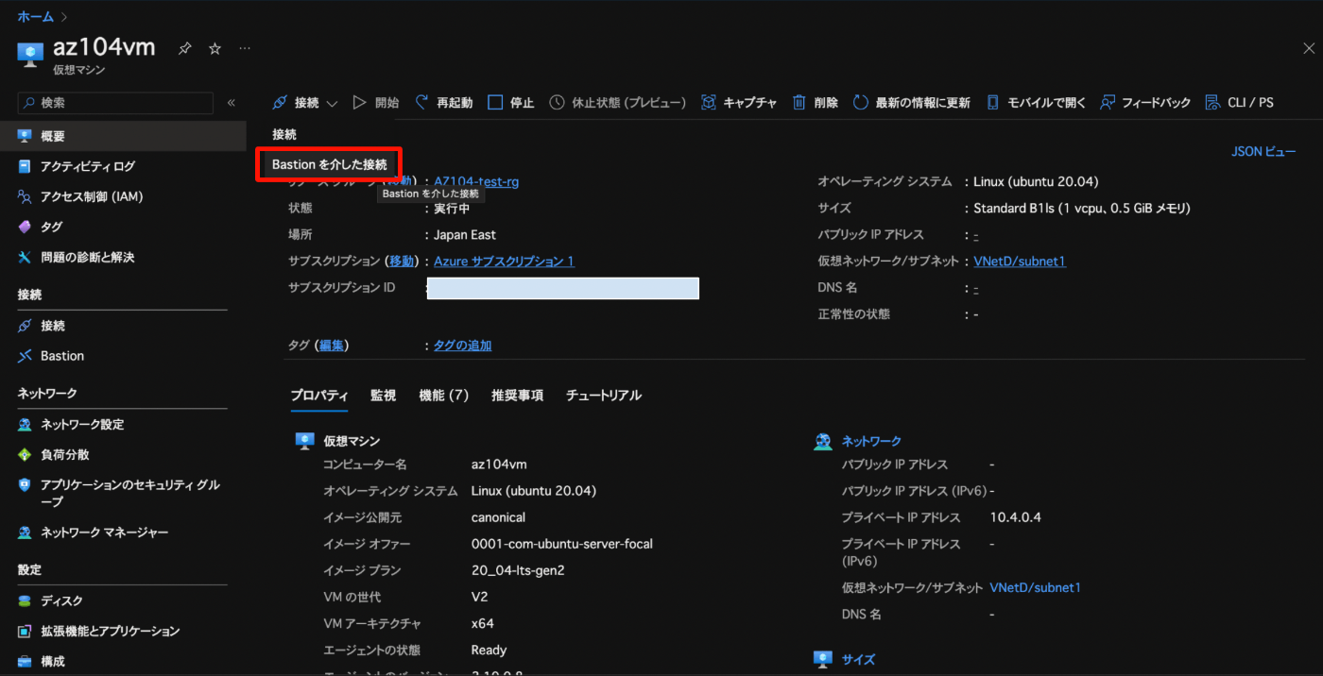Select the 接続 dropdown menu entry
The width and height of the screenshot is (1323, 676).
click(284, 134)
